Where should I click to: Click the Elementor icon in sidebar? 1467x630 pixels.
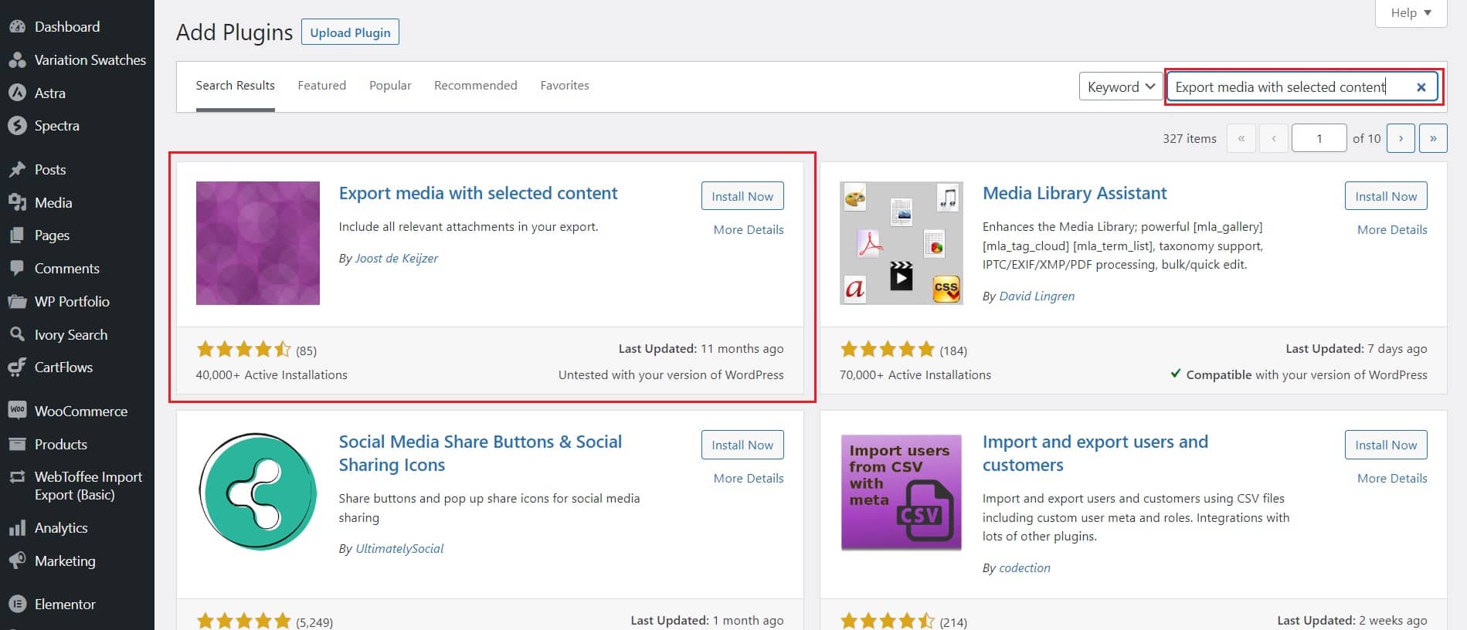(x=17, y=604)
